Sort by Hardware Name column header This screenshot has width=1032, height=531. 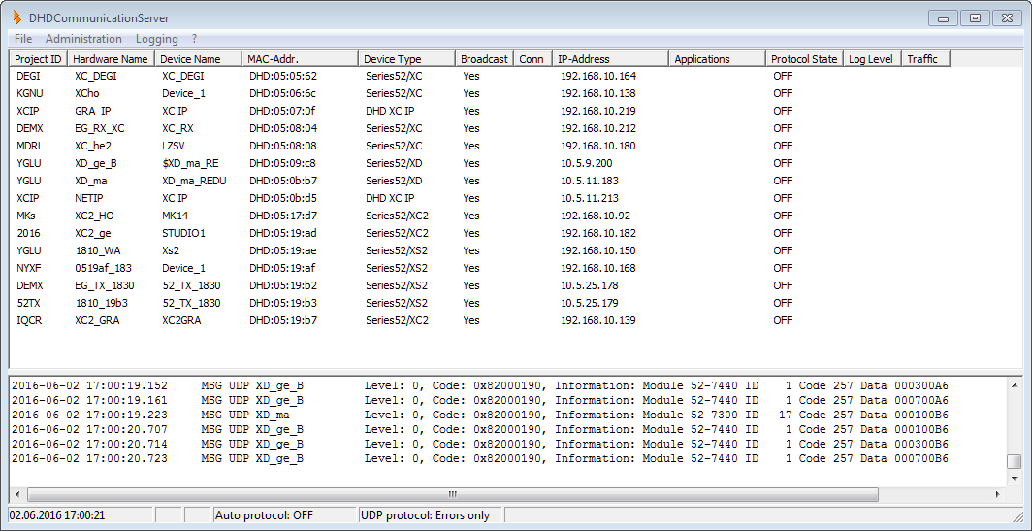pyautogui.click(x=111, y=59)
